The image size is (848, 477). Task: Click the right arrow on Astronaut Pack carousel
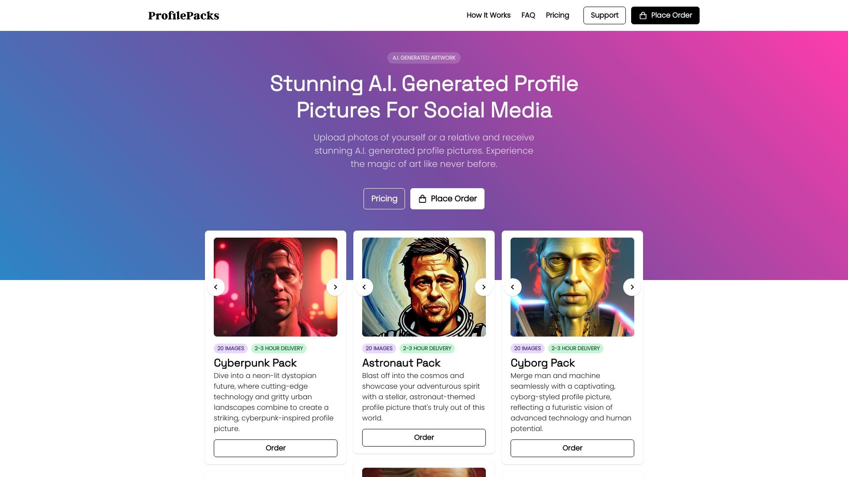pyautogui.click(x=484, y=287)
